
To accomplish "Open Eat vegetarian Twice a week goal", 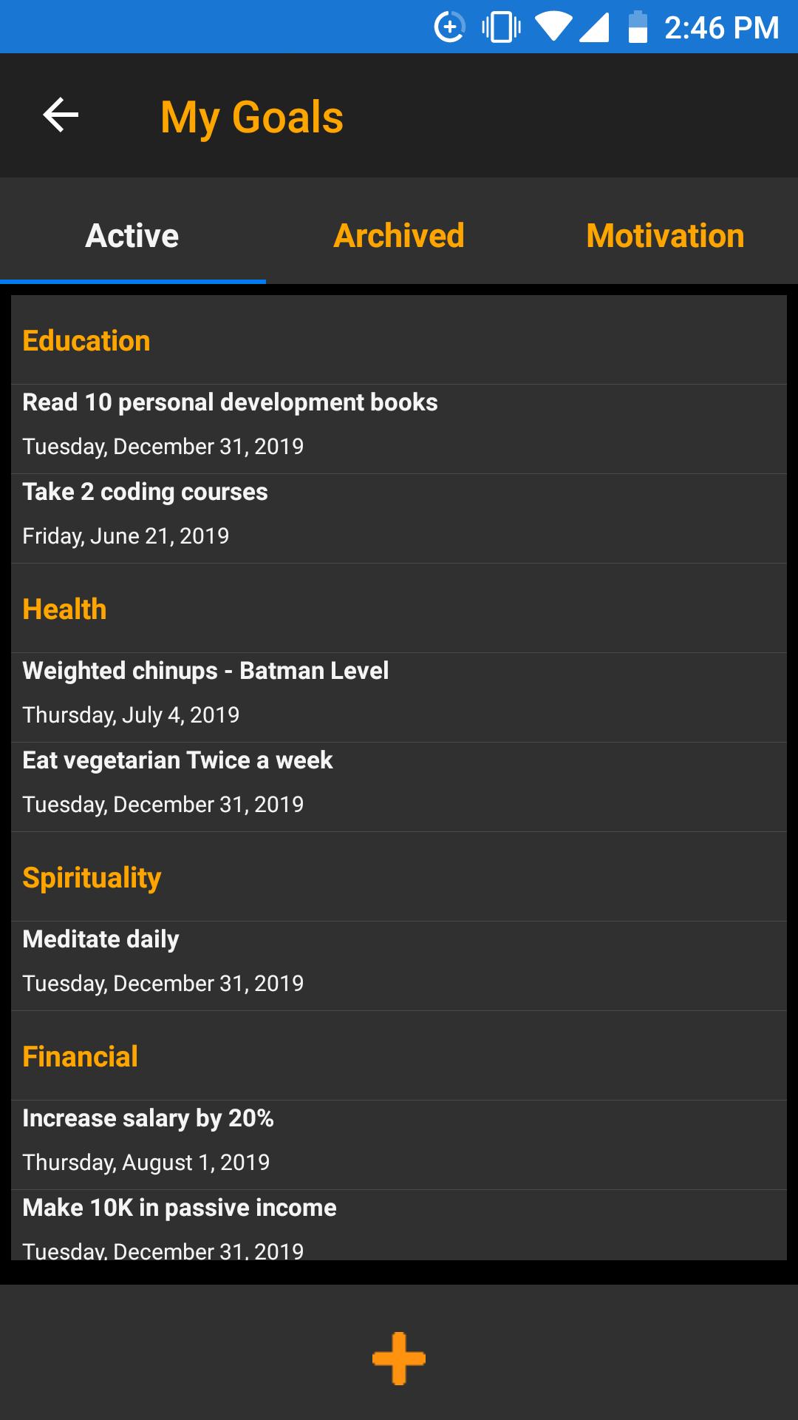I will (399, 782).
